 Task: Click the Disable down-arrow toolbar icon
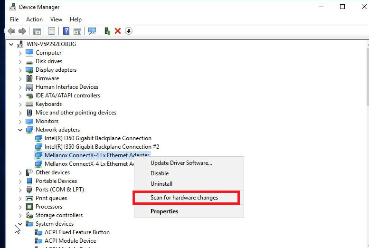(x=129, y=31)
